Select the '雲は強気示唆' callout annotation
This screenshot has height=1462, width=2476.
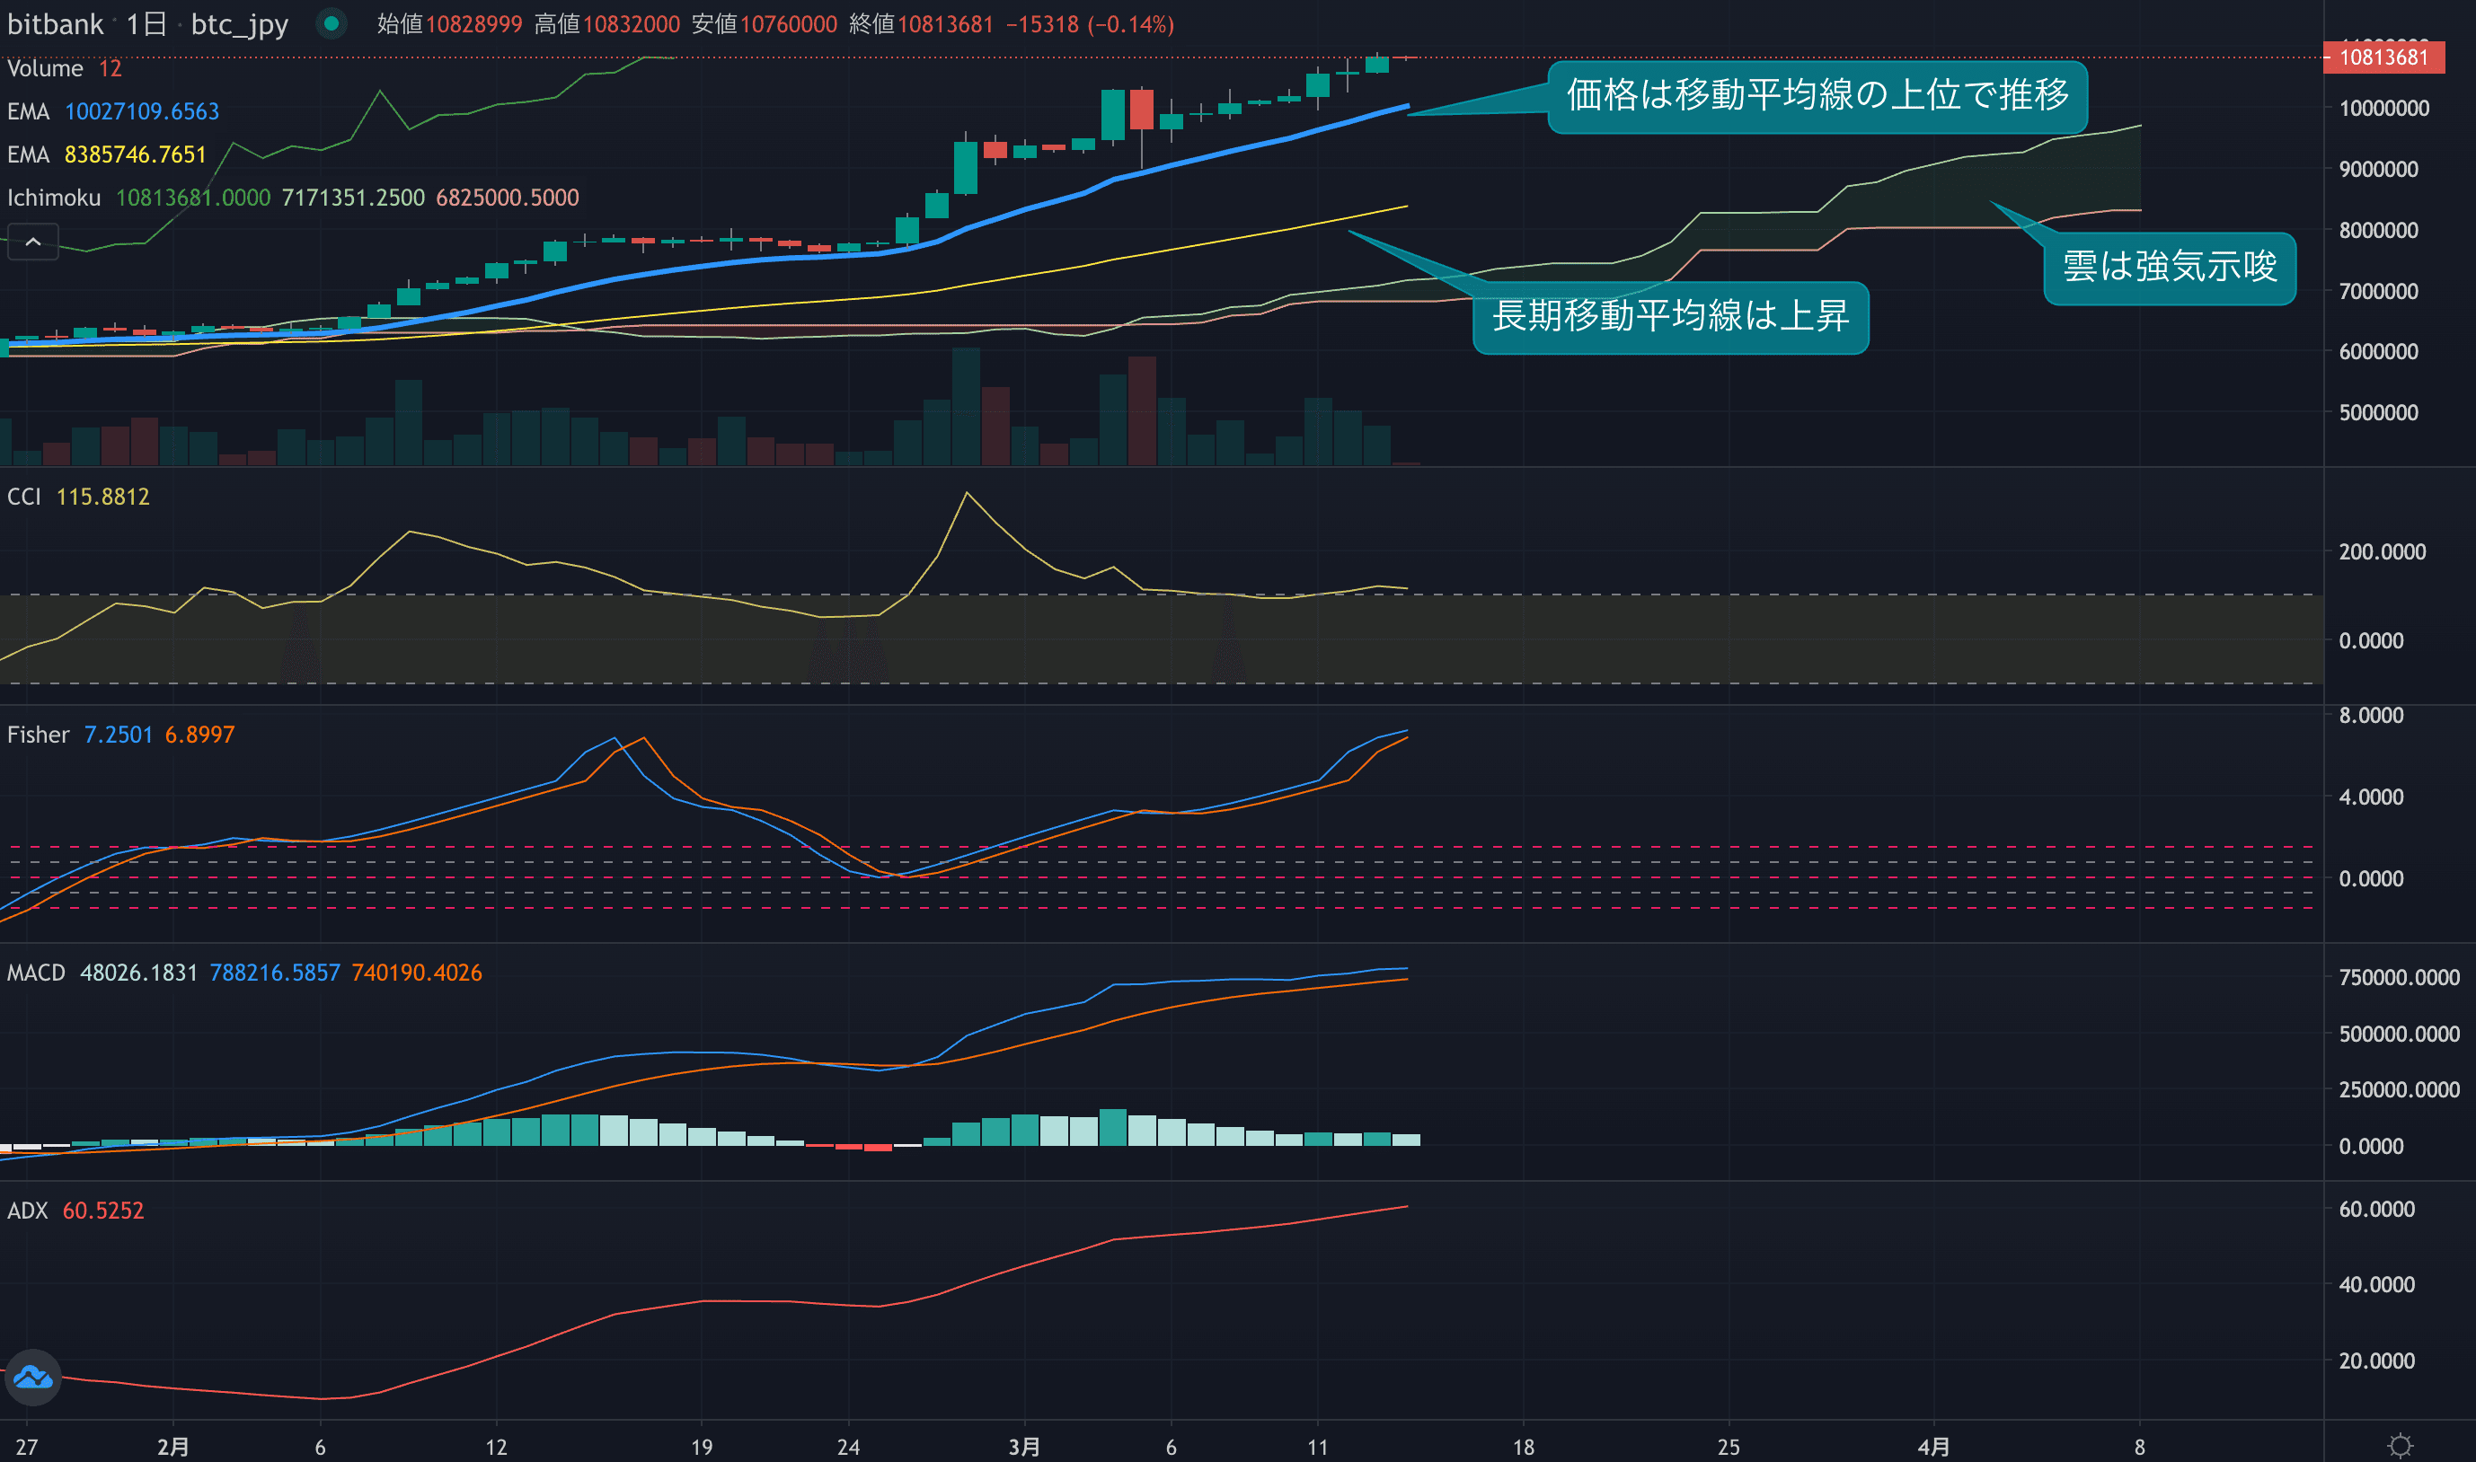point(2169,268)
